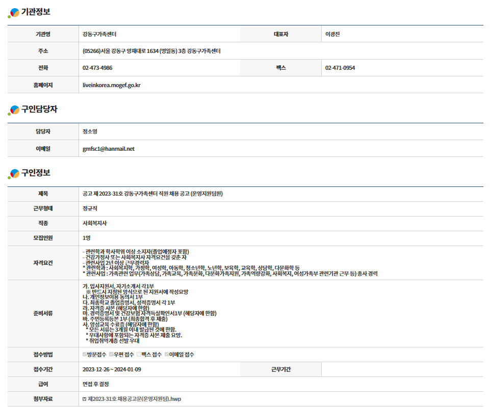Viewport: 490px width, 407px height.
Task: Click the attachment file icon in 첨부자료
Action: pyautogui.click(x=85, y=399)
